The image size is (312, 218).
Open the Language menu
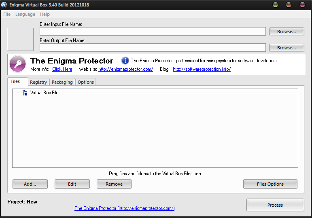pyautogui.click(x=25, y=14)
